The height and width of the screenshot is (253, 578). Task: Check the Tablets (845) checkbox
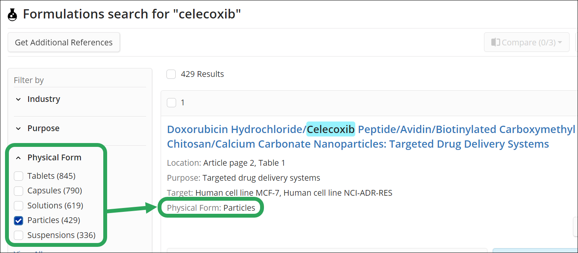pyautogui.click(x=18, y=176)
